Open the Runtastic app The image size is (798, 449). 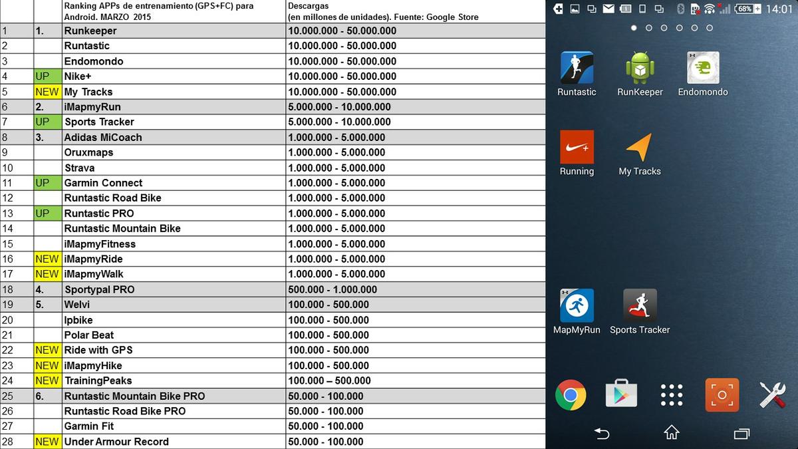click(x=577, y=69)
